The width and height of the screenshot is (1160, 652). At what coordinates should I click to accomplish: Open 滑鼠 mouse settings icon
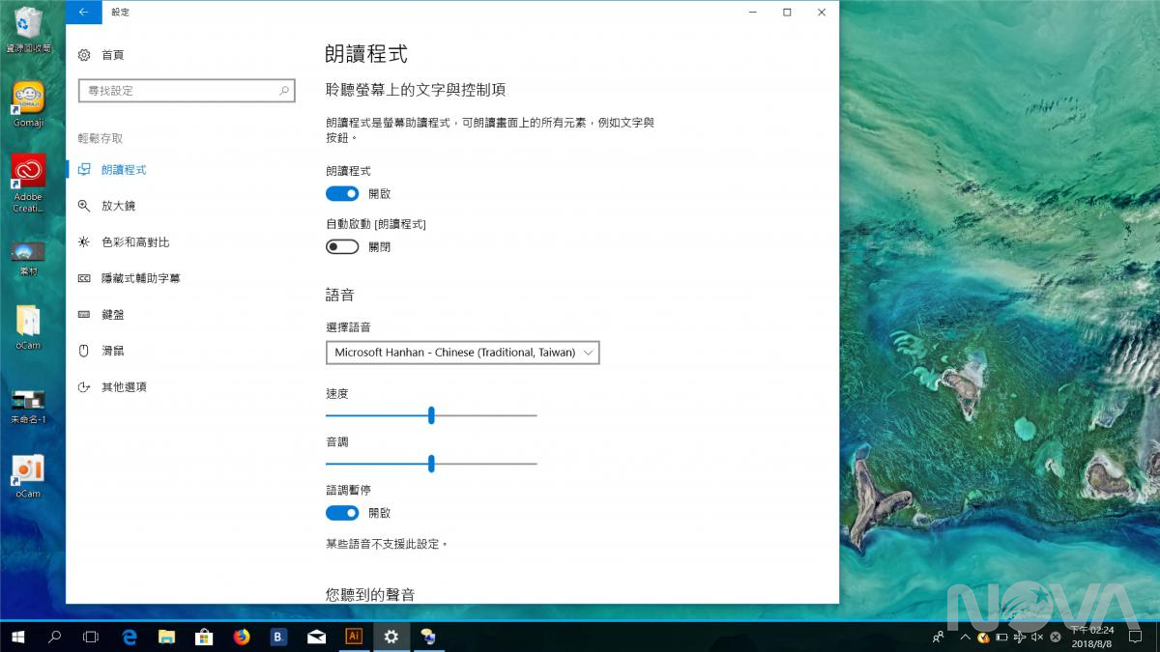[x=85, y=350]
